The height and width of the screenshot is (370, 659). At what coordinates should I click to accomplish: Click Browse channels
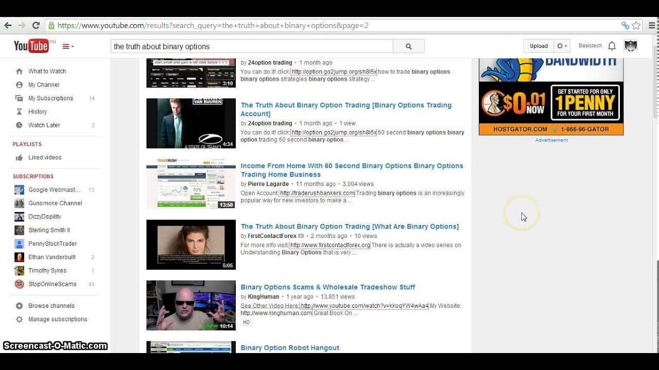click(x=51, y=306)
